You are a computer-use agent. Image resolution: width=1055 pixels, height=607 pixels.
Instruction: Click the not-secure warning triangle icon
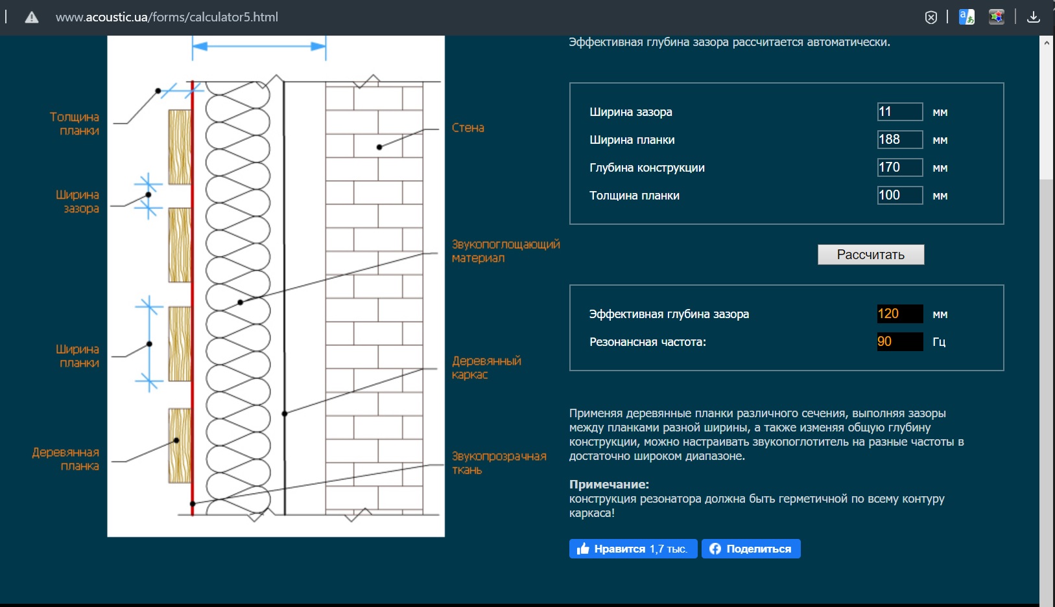coord(31,17)
